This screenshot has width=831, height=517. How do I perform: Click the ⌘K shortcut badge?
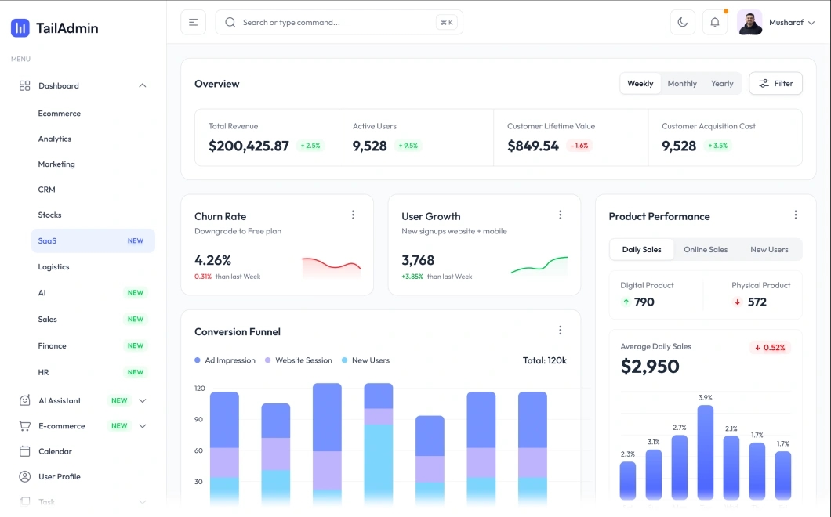pyautogui.click(x=447, y=22)
